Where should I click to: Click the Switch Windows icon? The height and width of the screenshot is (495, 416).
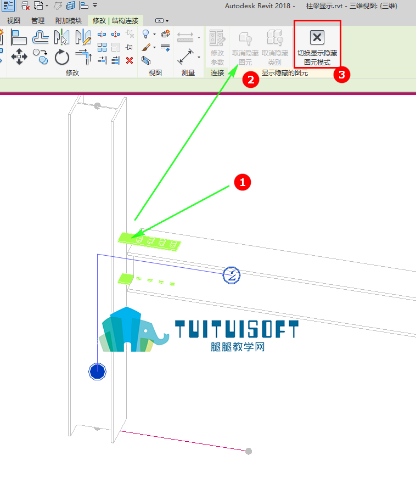pos(38,5)
